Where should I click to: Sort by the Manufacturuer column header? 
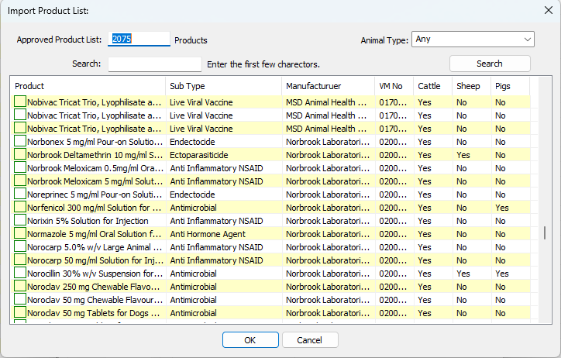(328, 86)
